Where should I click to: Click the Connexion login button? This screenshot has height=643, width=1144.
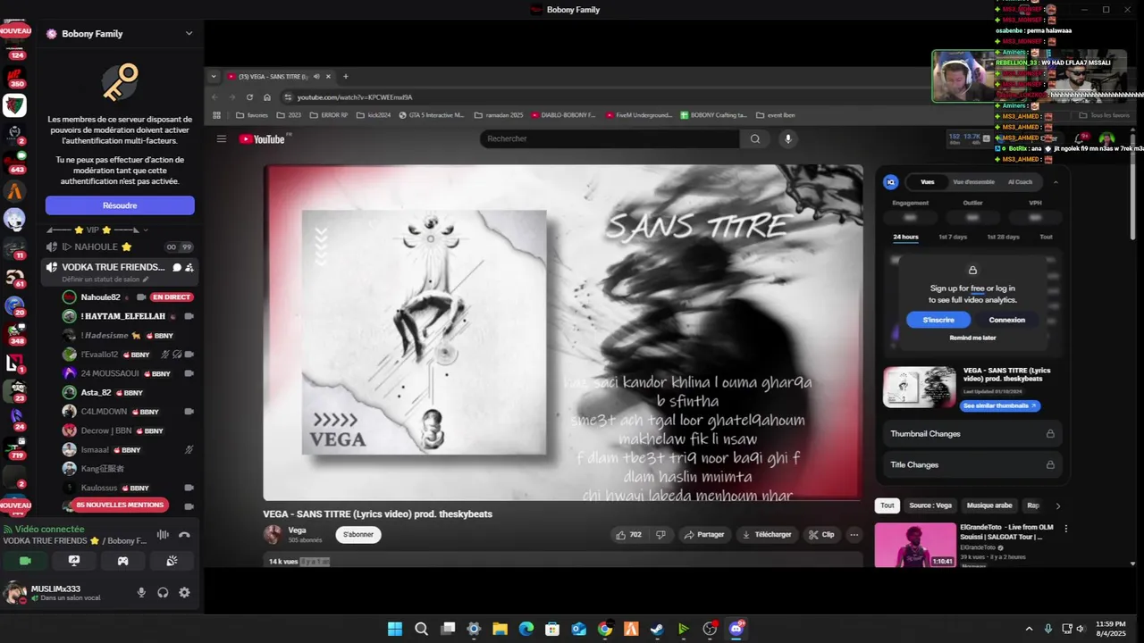1007,320
